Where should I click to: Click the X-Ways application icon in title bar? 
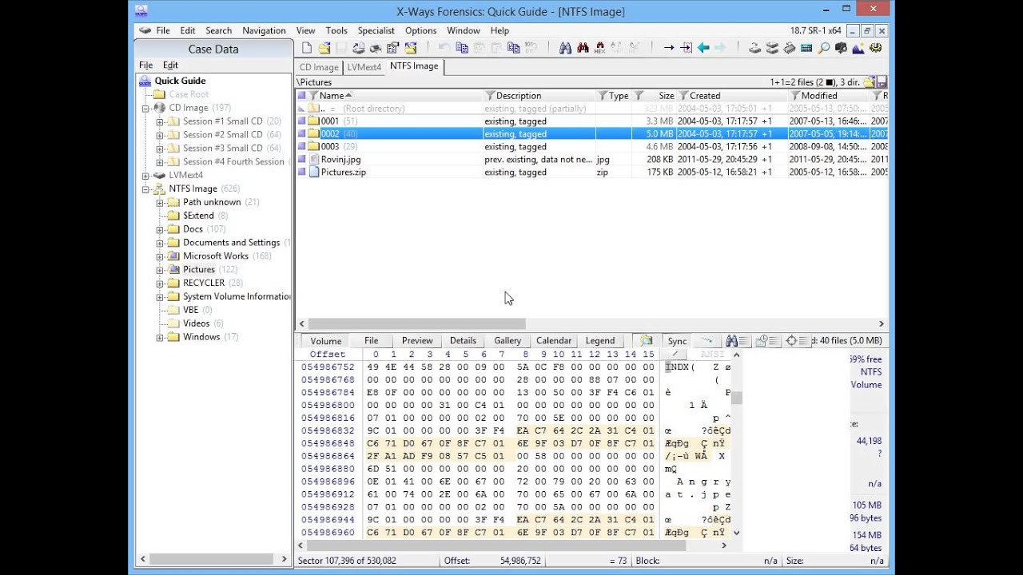point(141,11)
